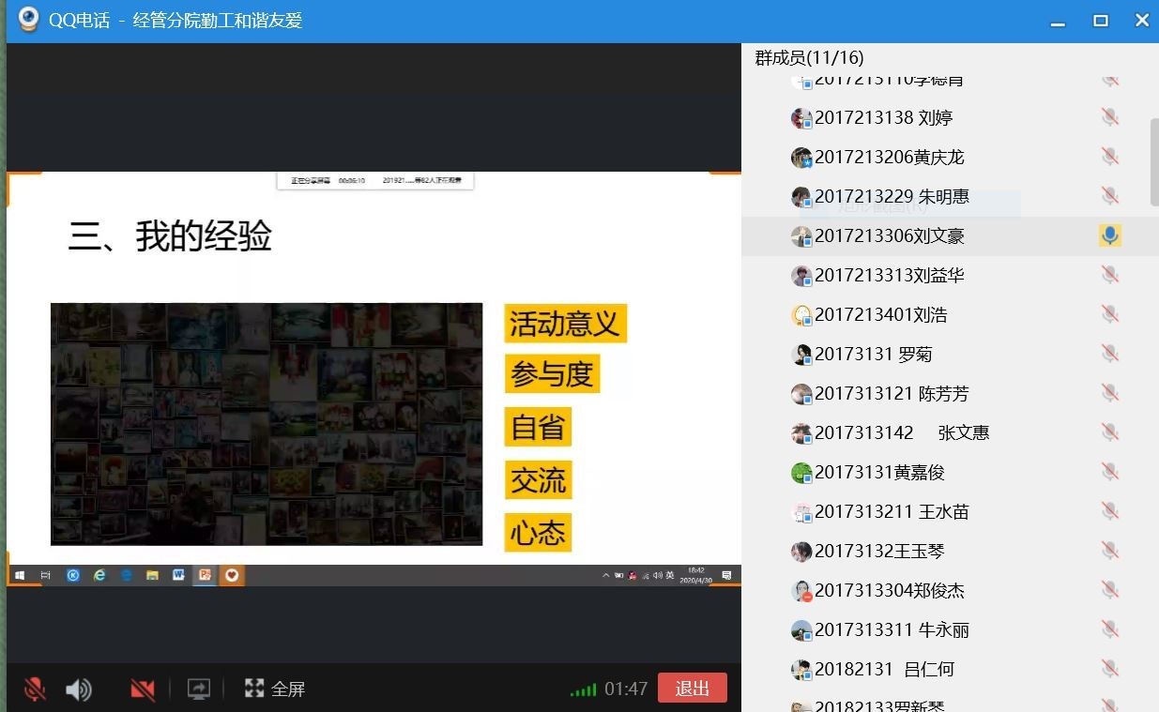This screenshot has width=1159, height=712.
Task: Click the green signal strength indicator
Action: [583, 690]
